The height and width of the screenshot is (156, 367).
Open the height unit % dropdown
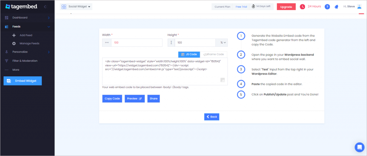[x=221, y=43]
